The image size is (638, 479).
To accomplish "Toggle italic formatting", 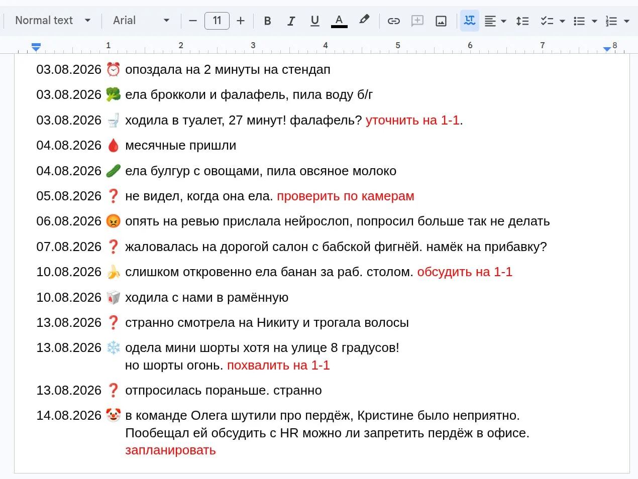I will point(291,21).
